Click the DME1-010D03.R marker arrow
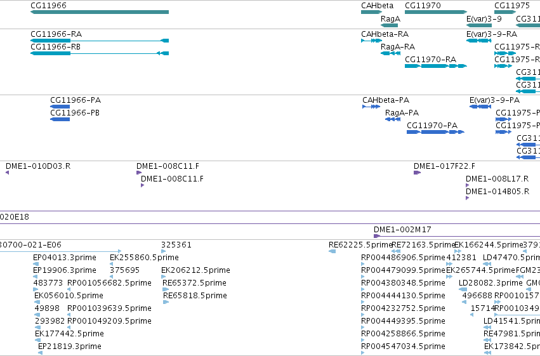540x356 pixels. (7, 173)
